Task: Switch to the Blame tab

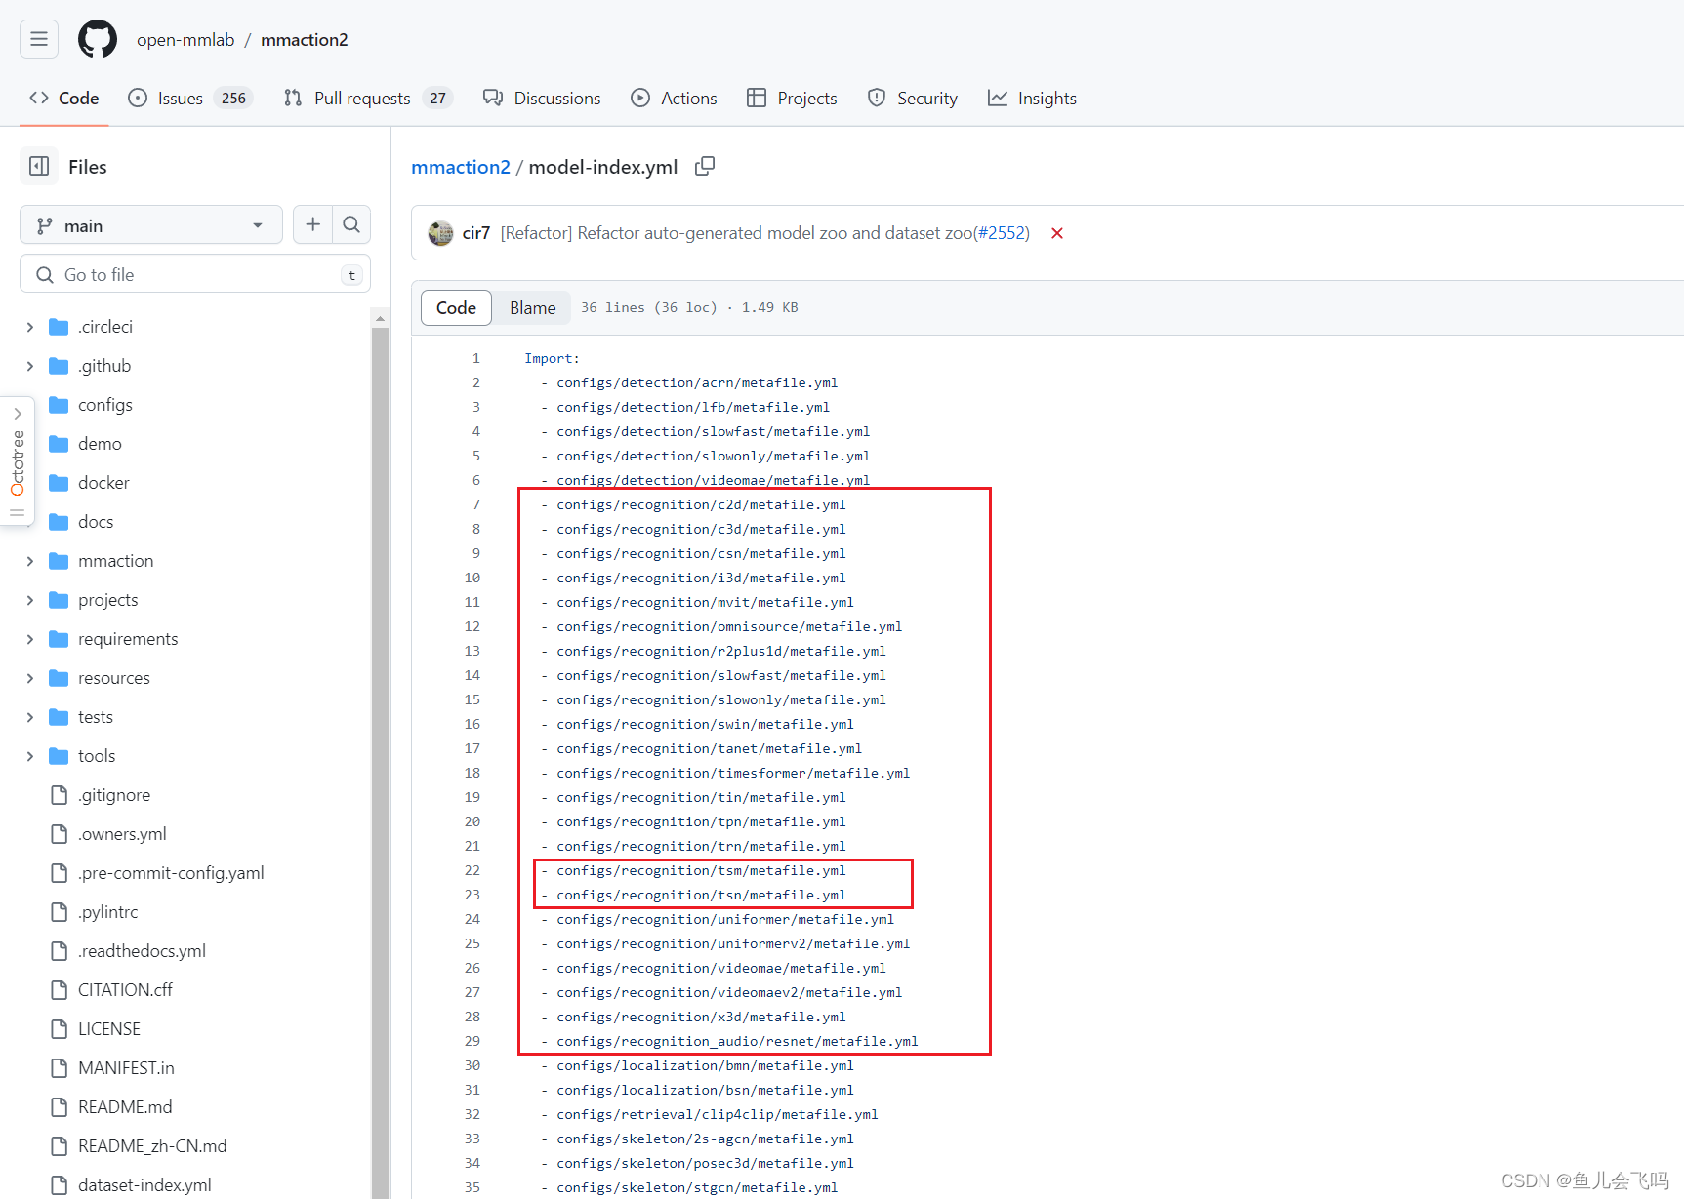Action: click(x=531, y=307)
